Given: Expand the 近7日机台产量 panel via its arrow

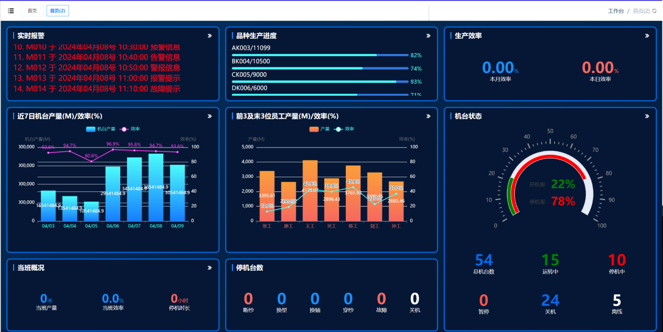Looking at the screenshot, I should coord(210,117).
